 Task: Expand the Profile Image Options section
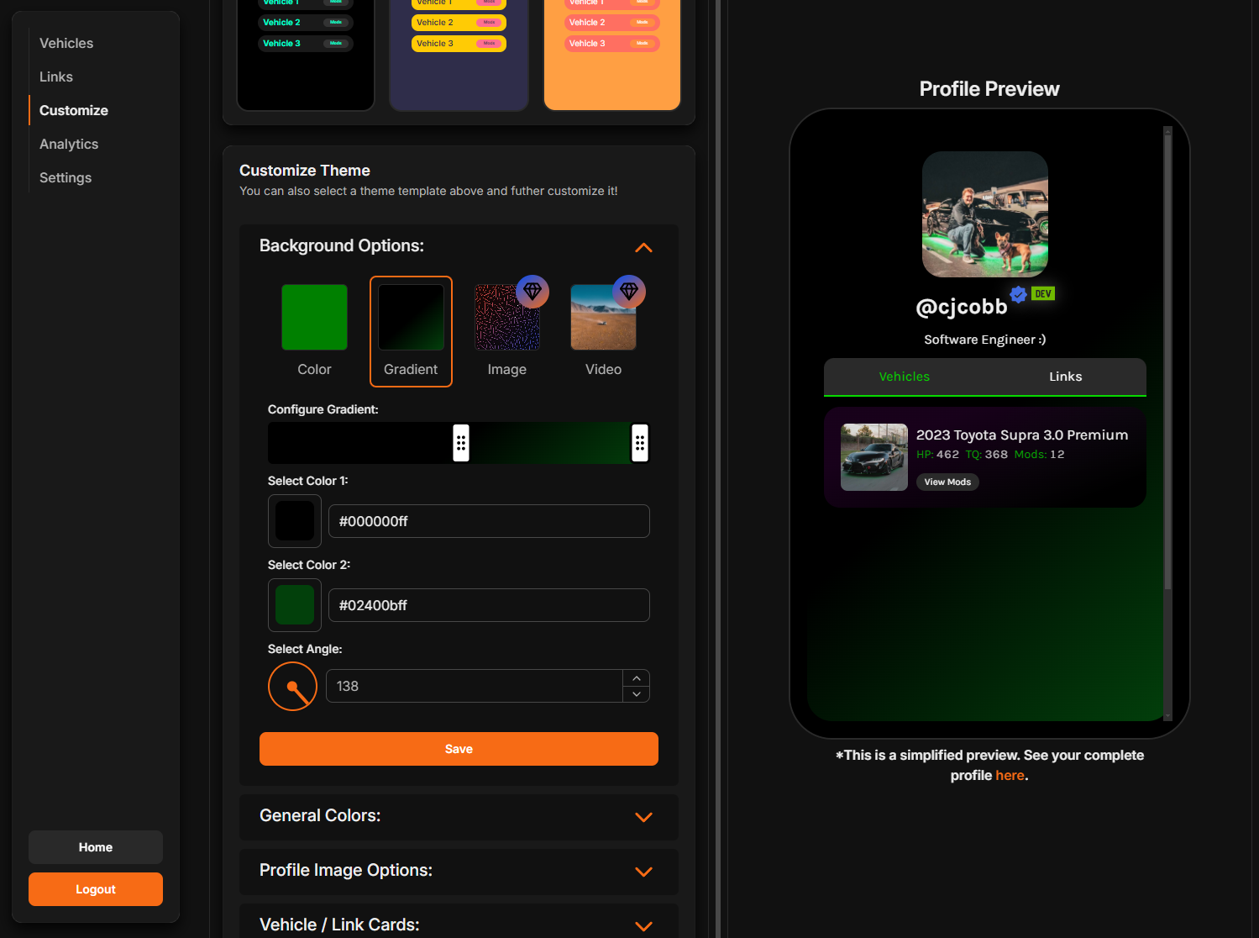coord(459,872)
